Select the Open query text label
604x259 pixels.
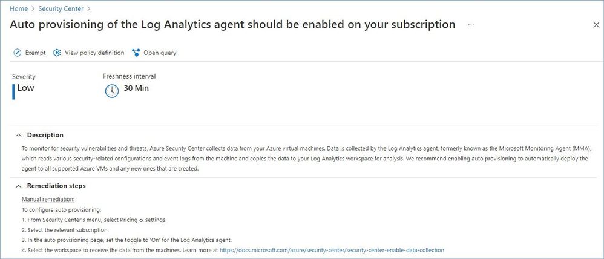tap(160, 53)
